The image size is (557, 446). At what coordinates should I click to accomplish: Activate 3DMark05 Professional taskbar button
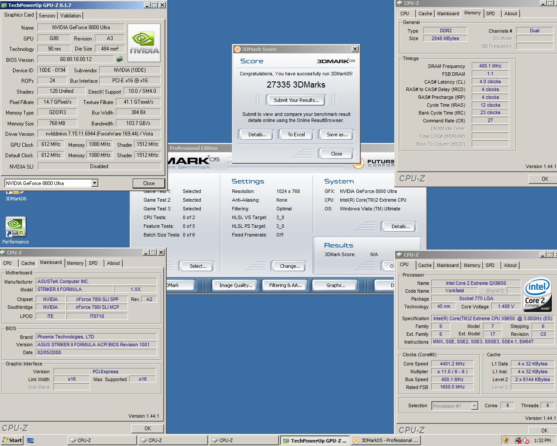point(386,440)
